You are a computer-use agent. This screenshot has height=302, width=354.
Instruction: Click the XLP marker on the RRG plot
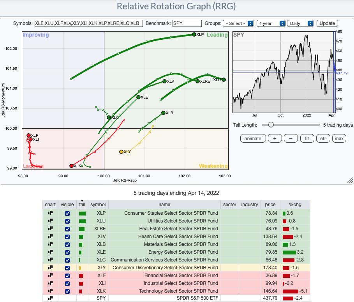click(x=194, y=35)
